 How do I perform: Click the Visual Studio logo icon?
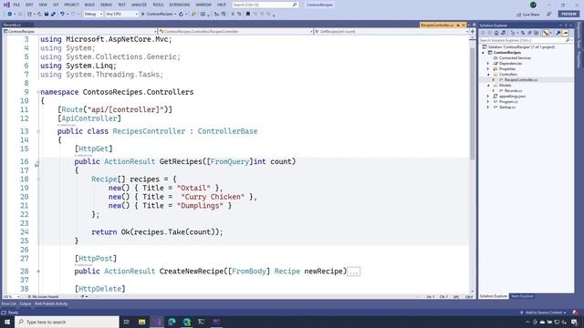(6, 5)
